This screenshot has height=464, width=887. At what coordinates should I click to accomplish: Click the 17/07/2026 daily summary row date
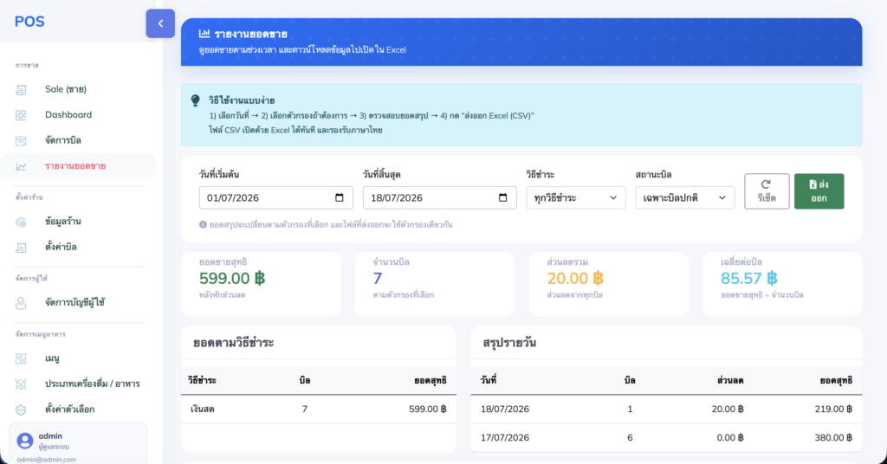pyautogui.click(x=505, y=437)
